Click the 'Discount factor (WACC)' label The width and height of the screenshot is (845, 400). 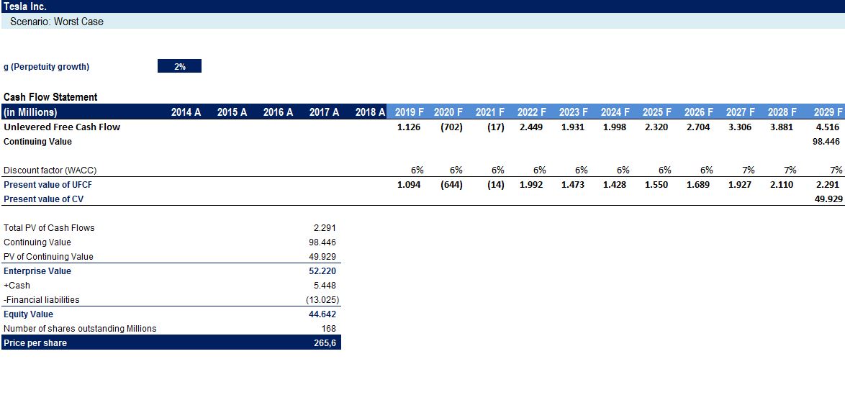coord(50,170)
